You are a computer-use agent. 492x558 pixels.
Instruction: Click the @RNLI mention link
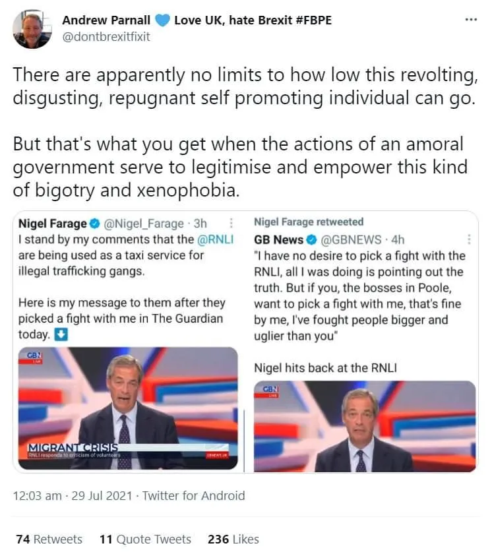click(216, 239)
